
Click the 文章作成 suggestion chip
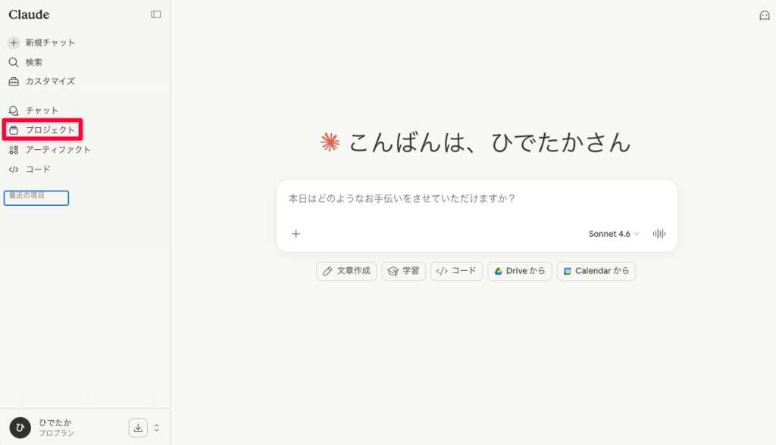point(346,271)
